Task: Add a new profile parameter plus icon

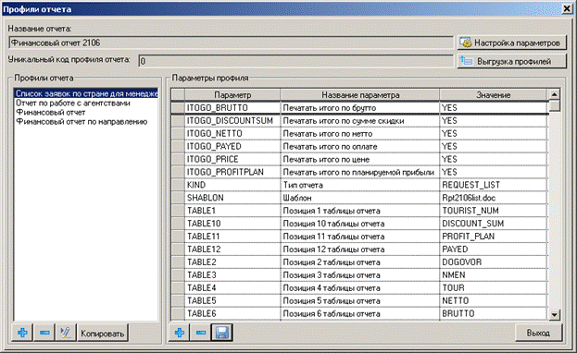Action: point(180,333)
